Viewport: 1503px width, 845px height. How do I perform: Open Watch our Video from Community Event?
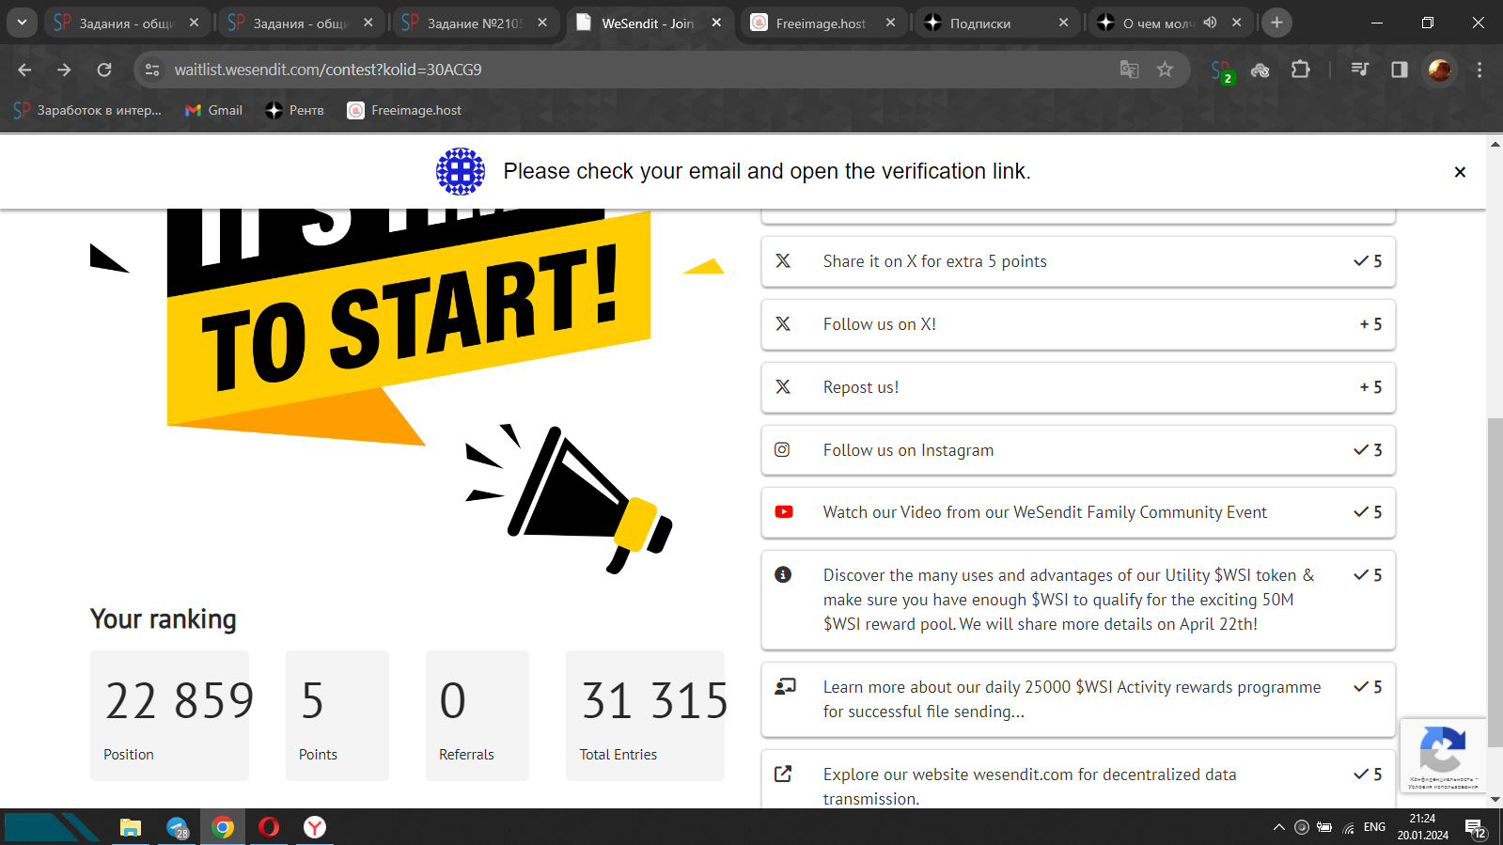1078,512
